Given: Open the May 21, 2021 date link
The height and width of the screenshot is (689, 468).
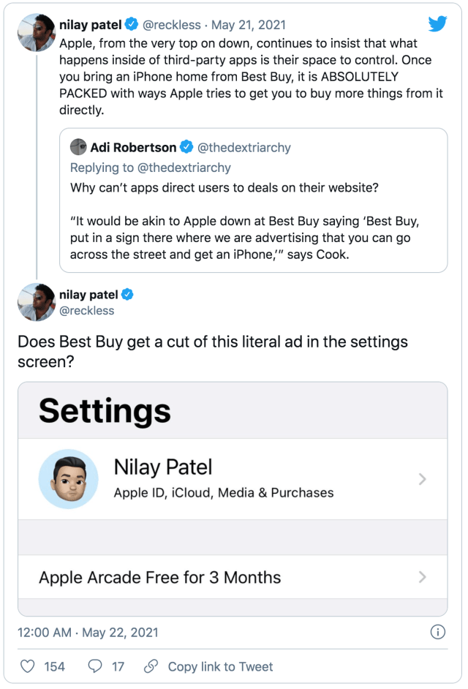Looking at the screenshot, I should pos(249,25).
